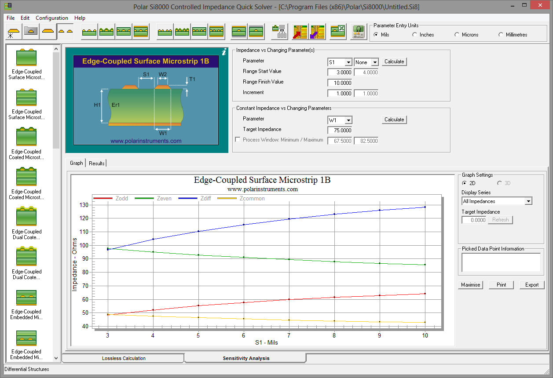Image resolution: width=553 pixels, height=378 pixels.
Task: Click the Export button
Action: (532, 285)
